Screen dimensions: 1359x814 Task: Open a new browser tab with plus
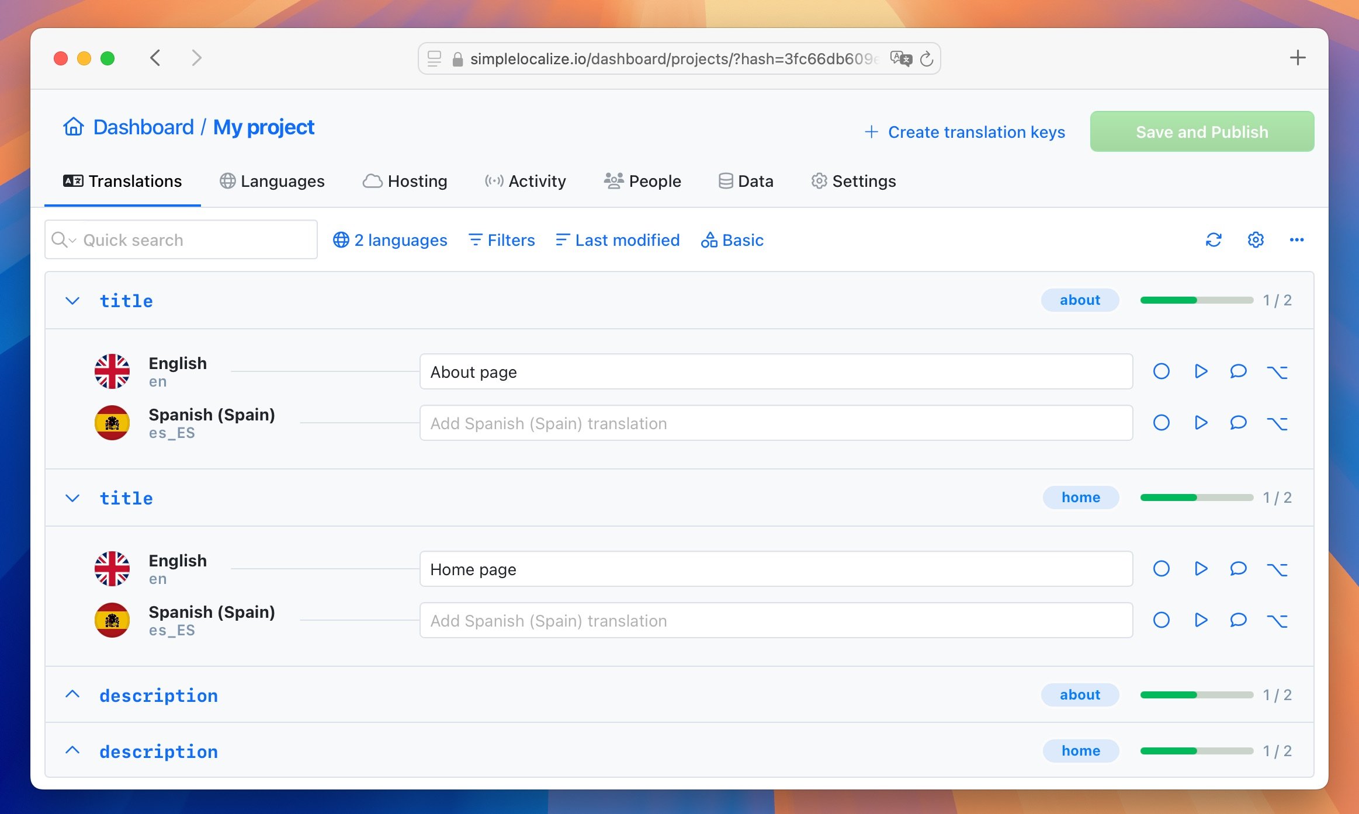(1297, 58)
